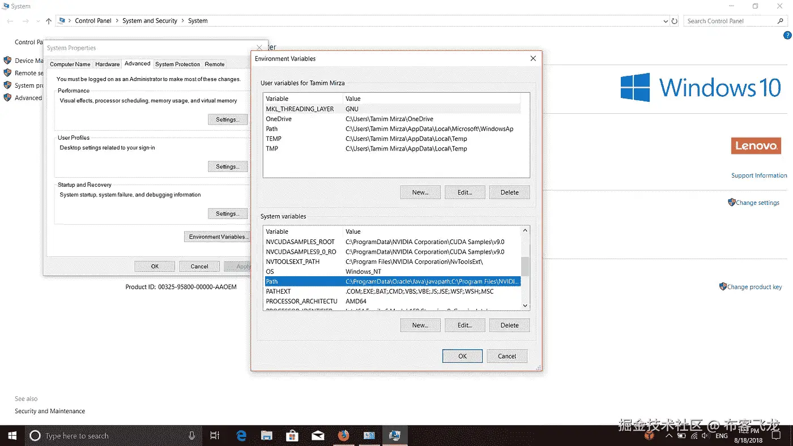The height and width of the screenshot is (446, 793).
Task: Click the blue Help question mark icon
Action: (x=787, y=35)
